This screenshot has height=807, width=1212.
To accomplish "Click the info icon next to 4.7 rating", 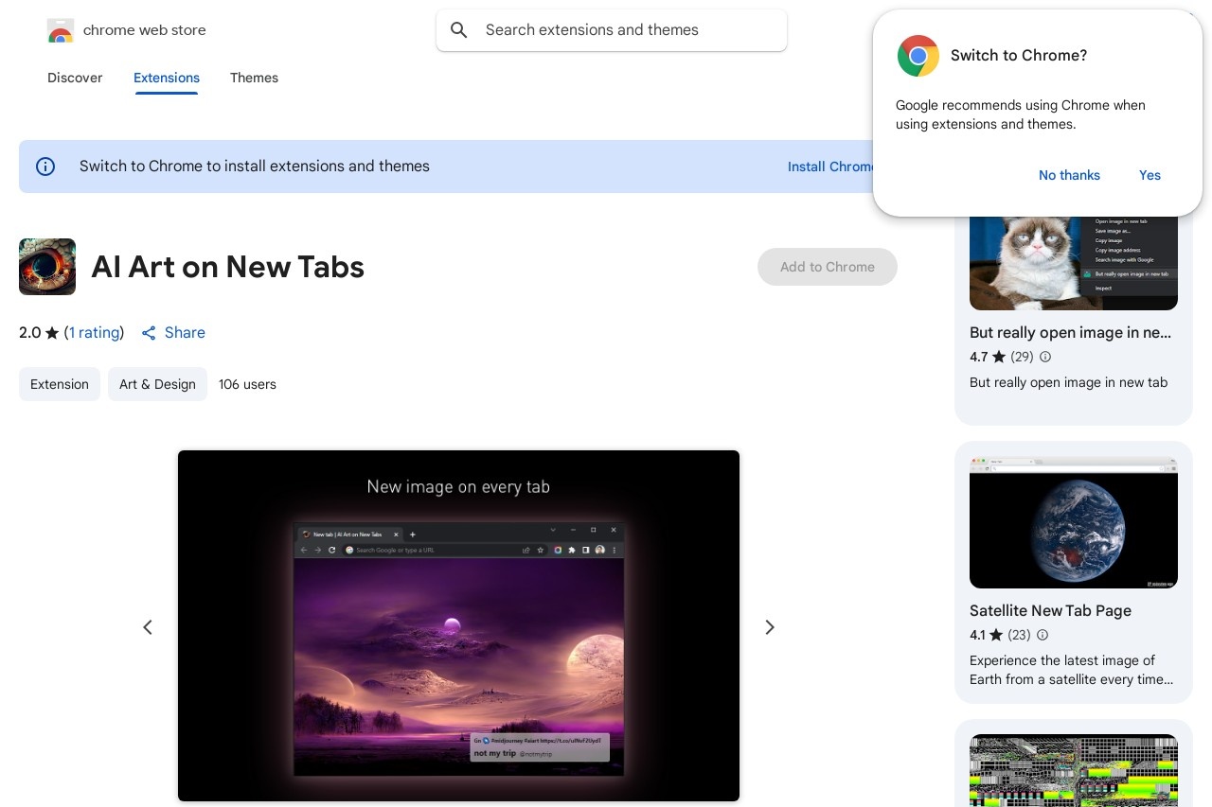I will [x=1045, y=357].
